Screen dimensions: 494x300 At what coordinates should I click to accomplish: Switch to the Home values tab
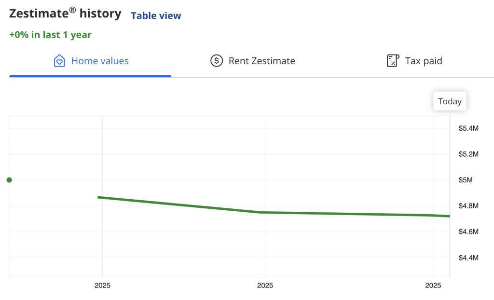100,61
